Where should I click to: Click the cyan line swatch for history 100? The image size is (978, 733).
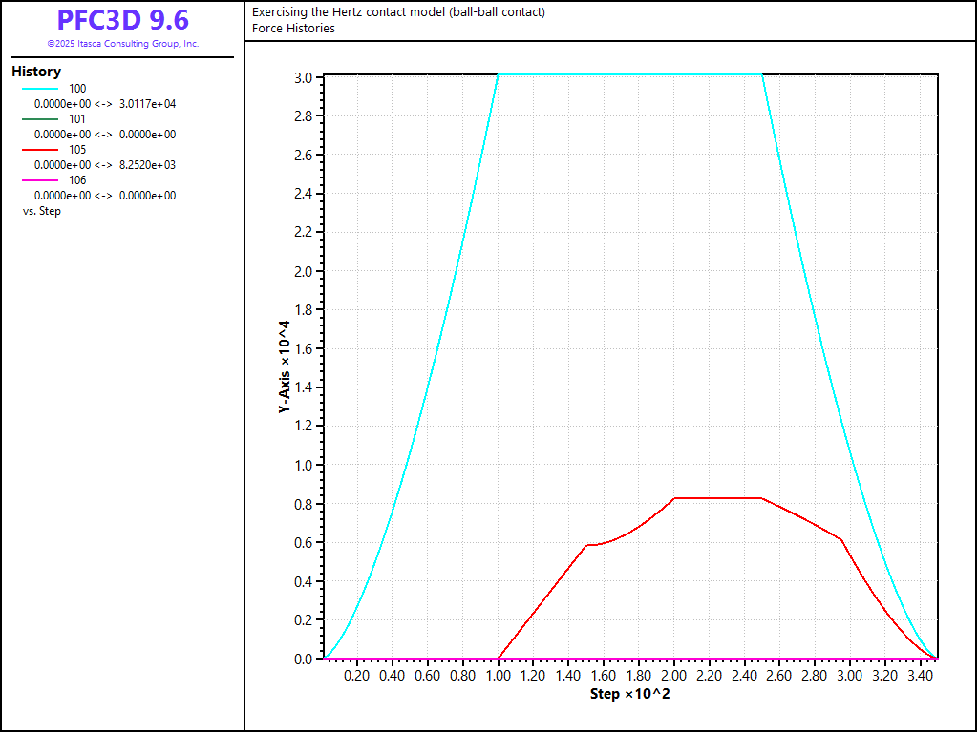40,89
